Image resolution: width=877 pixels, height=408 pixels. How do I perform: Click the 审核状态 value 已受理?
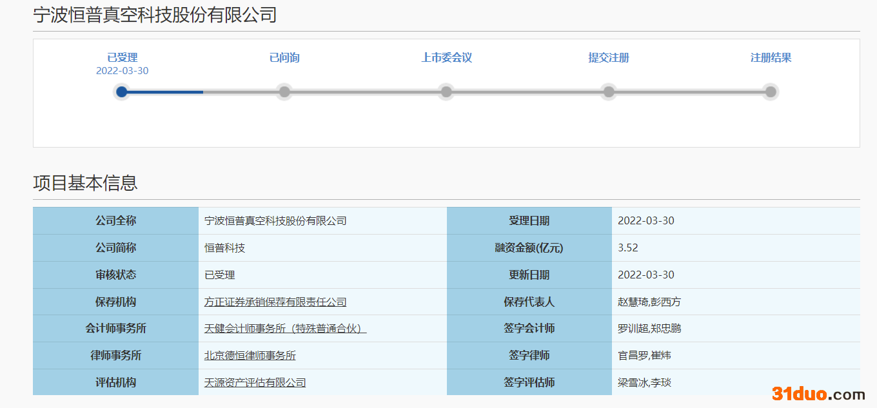pyautogui.click(x=220, y=275)
